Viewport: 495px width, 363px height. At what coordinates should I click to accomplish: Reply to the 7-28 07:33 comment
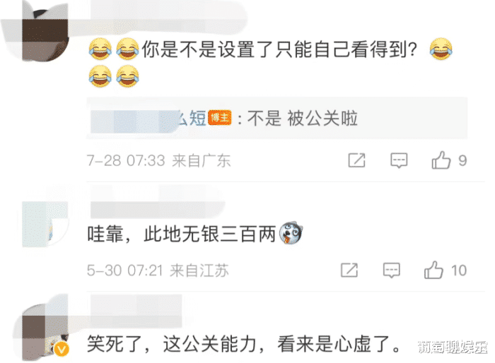coord(399,160)
